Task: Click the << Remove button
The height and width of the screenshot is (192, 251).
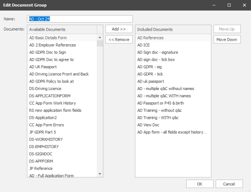Action: tap(119, 39)
